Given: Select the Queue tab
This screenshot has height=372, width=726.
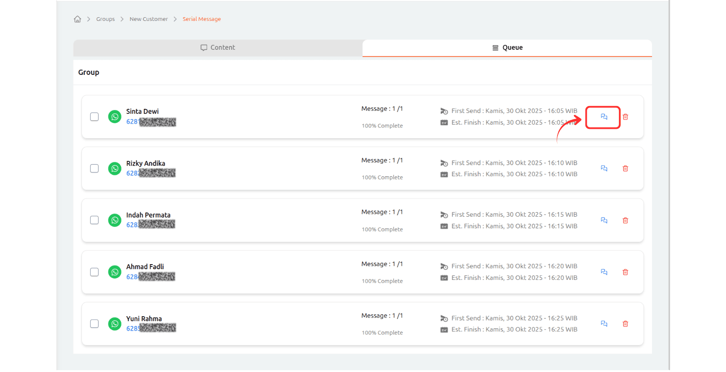Looking at the screenshot, I should pyautogui.click(x=507, y=47).
